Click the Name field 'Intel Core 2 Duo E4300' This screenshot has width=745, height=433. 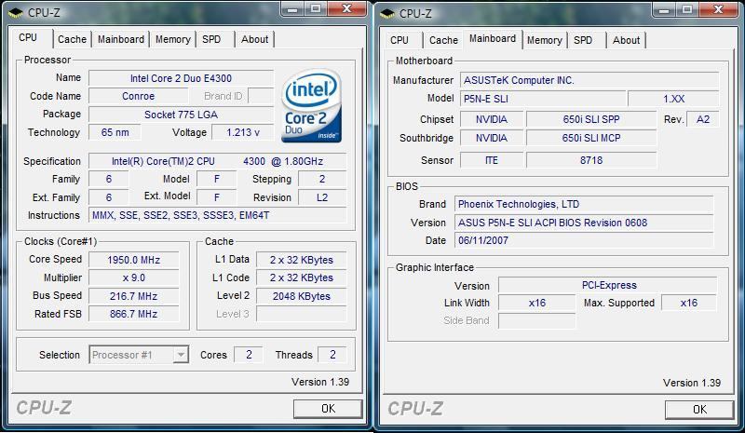(x=181, y=78)
